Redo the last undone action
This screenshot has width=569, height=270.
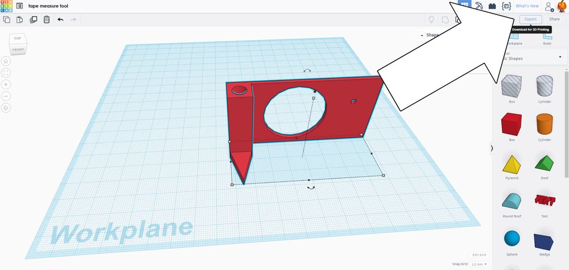73,19
